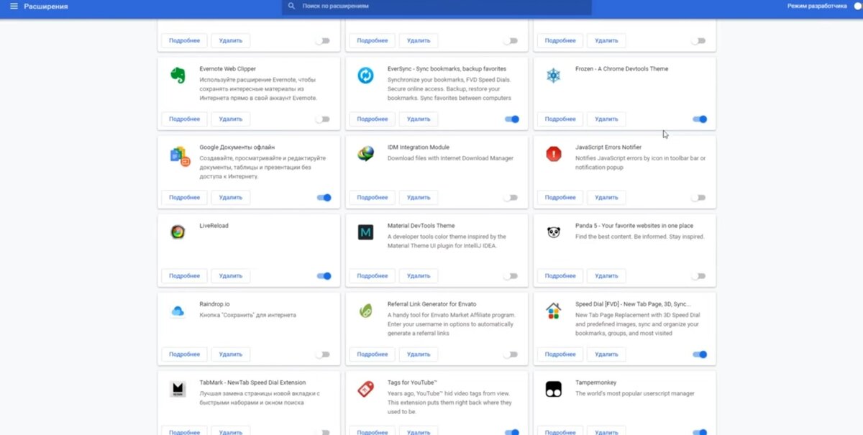The width and height of the screenshot is (863, 435).
Task: Disable Speed Dial FVD toggle
Action: [700, 354]
